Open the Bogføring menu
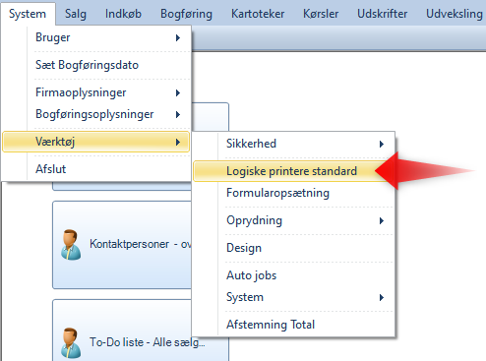The height and width of the screenshot is (361, 486). tap(186, 14)
